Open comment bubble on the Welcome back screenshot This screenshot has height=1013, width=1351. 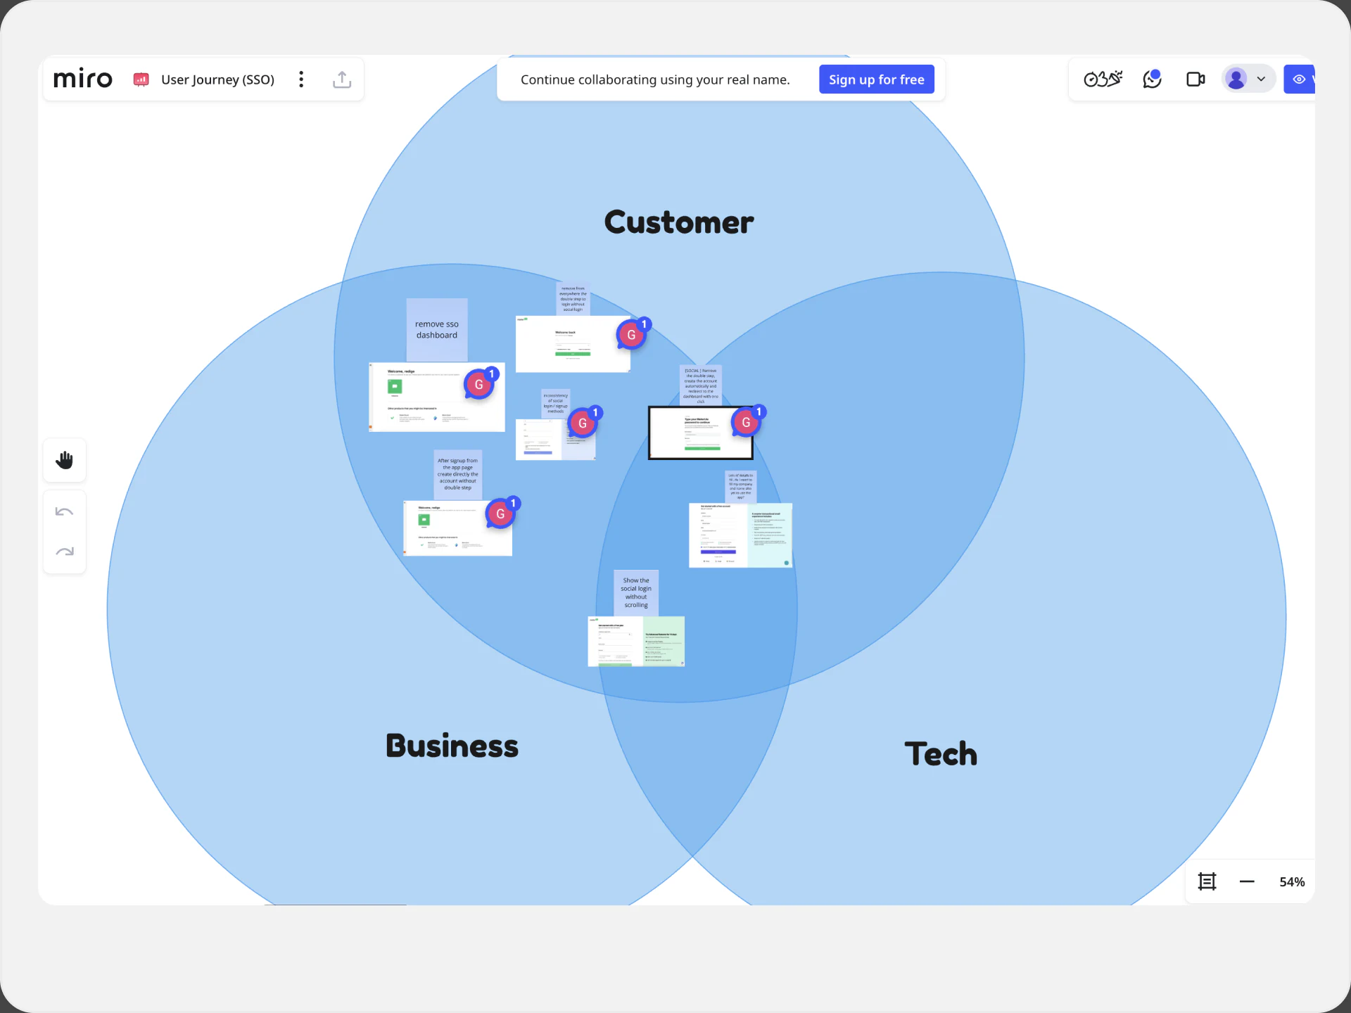point(633,333)
